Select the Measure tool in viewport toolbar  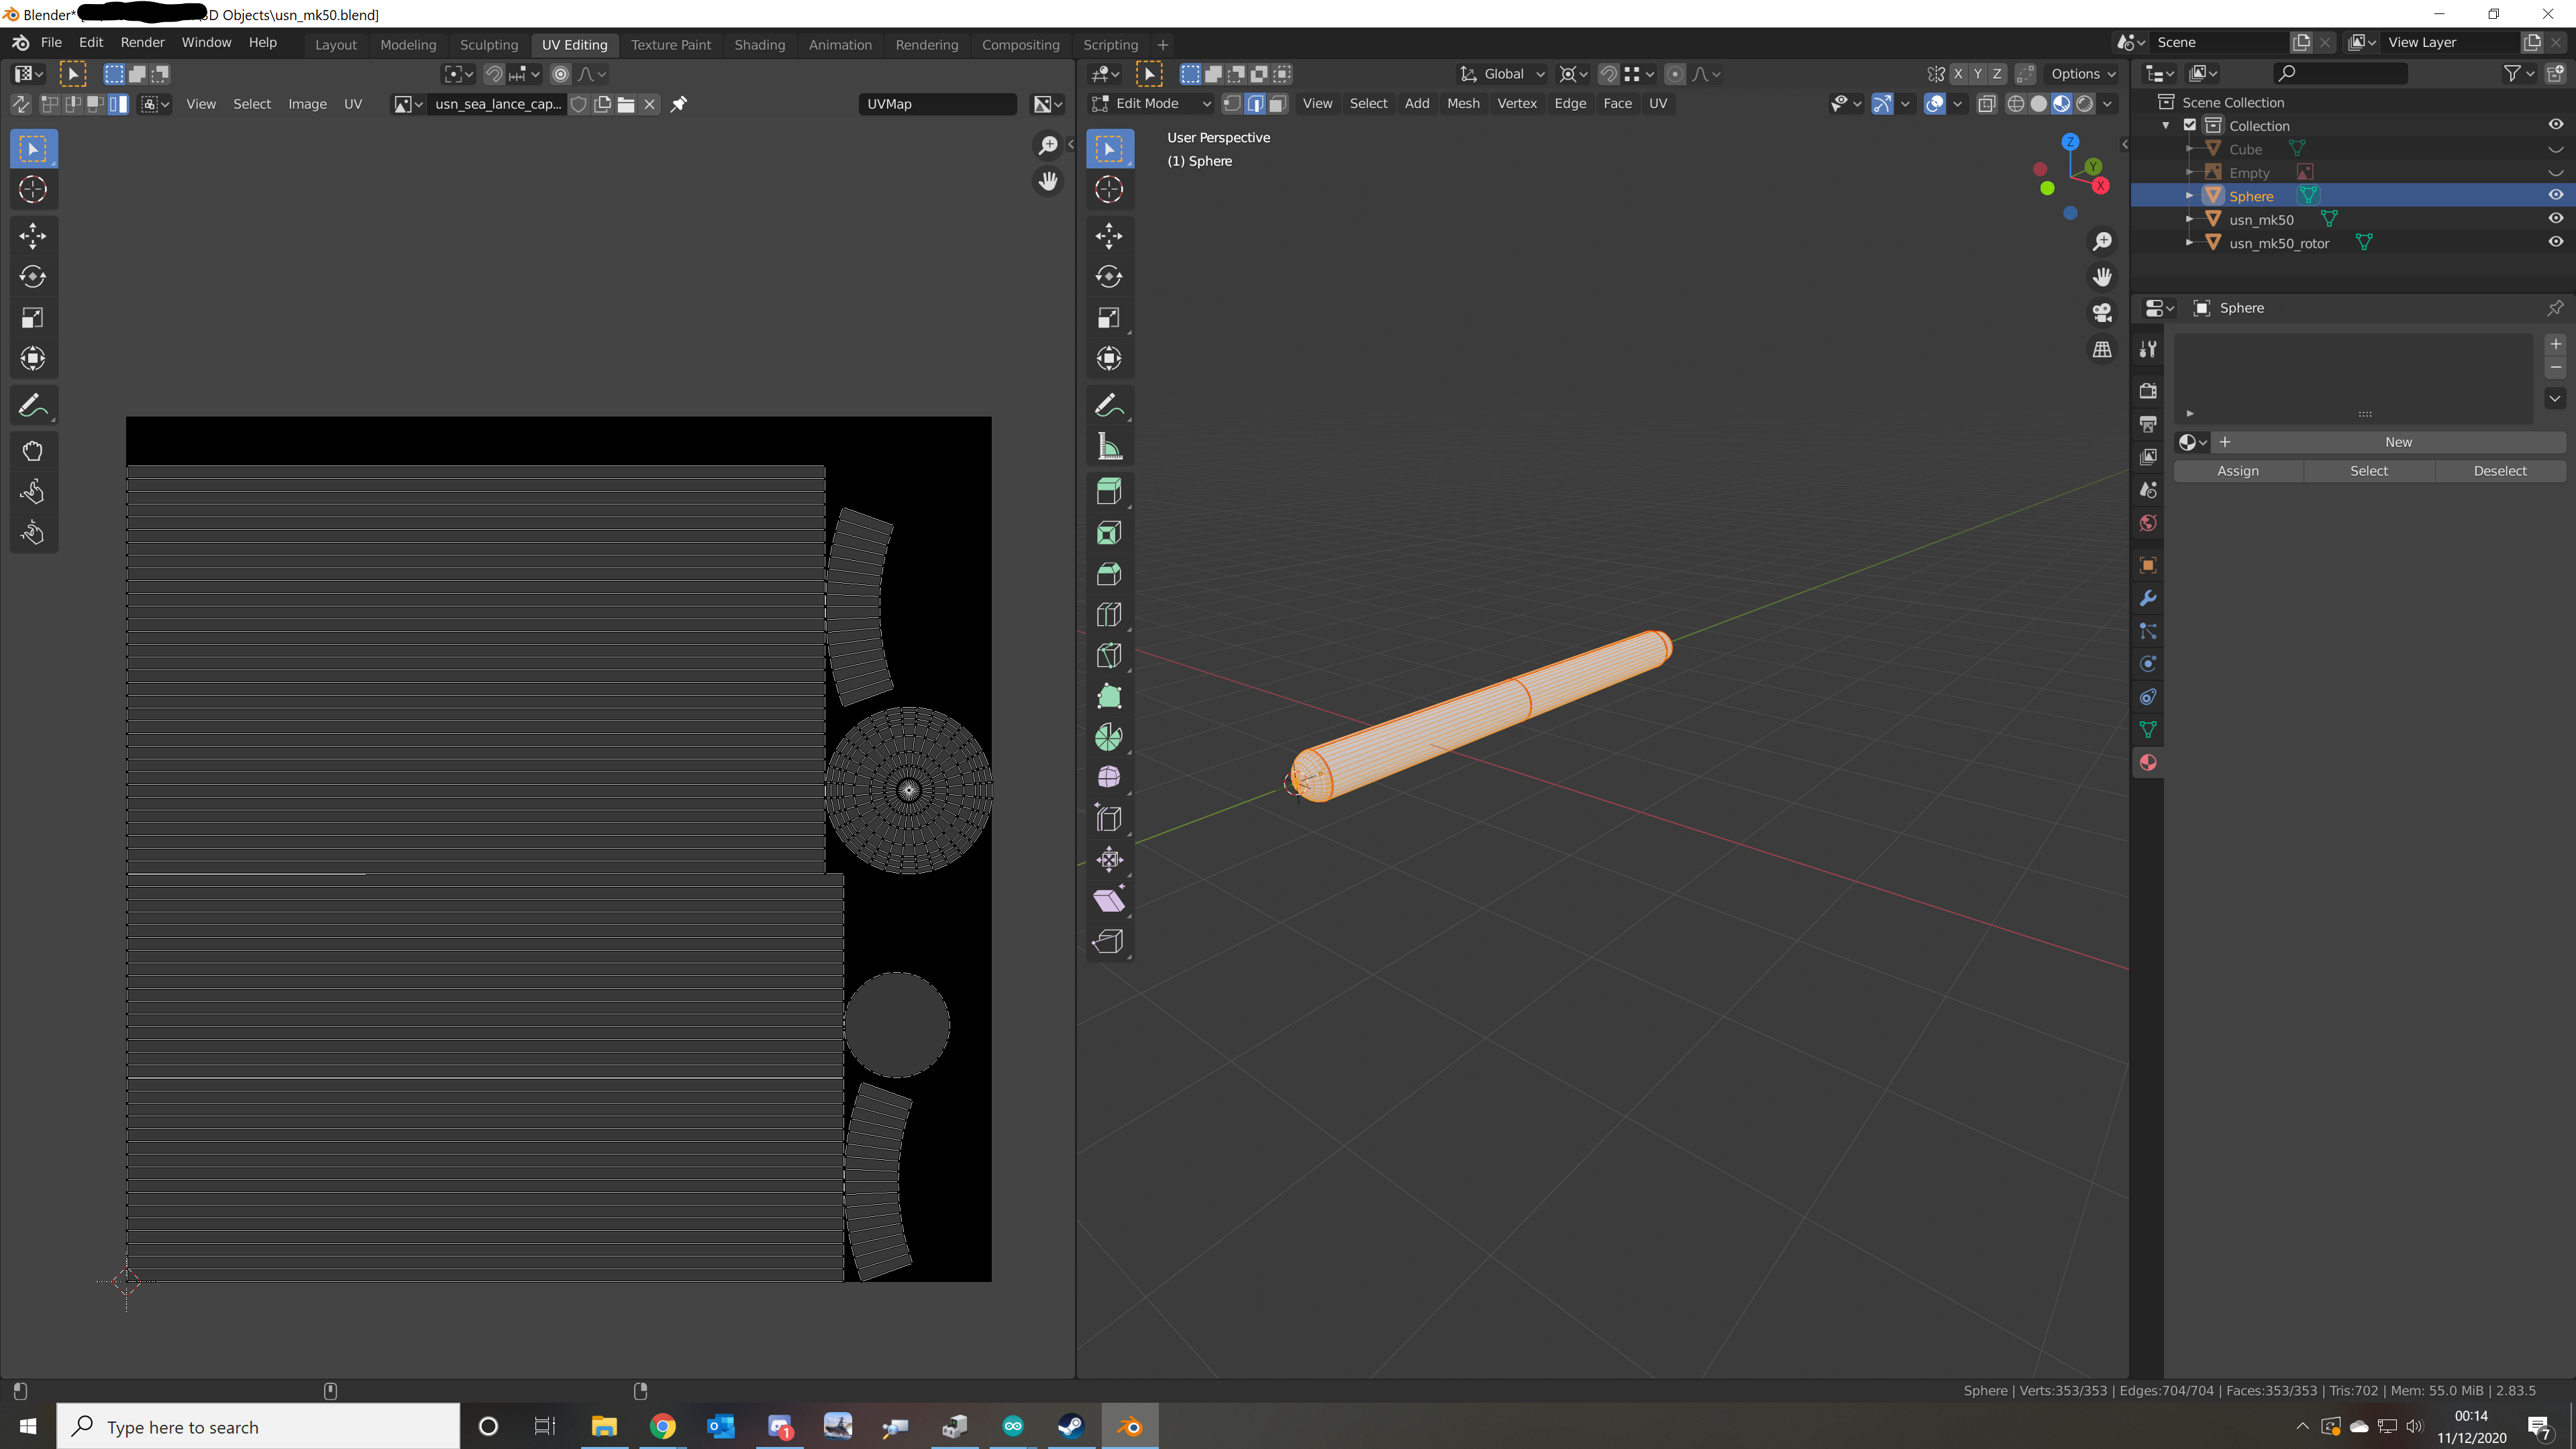[x=1109, y=447]
